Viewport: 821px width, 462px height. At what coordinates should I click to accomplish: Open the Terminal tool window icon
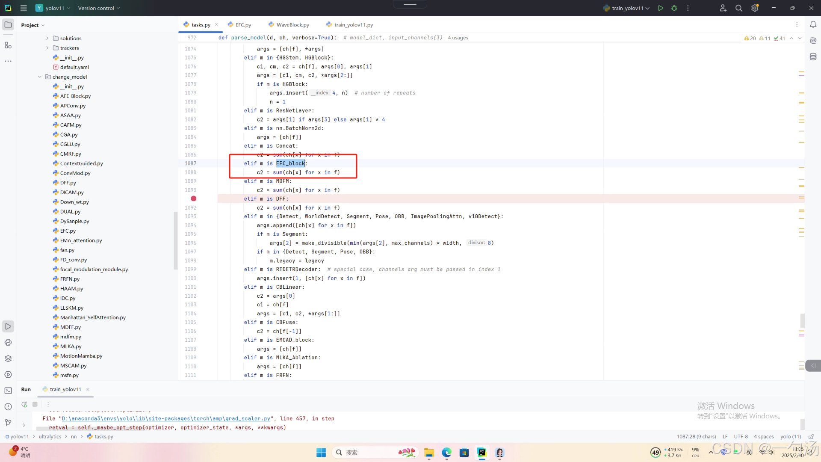(x=8, y=391)
